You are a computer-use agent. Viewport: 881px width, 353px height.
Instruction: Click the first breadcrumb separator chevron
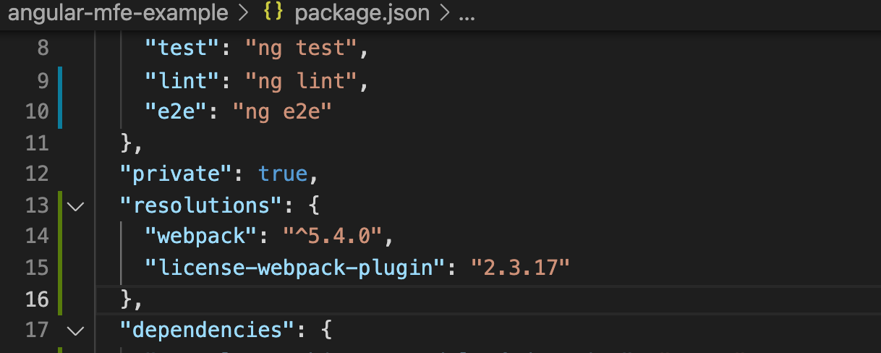point(243,14)
